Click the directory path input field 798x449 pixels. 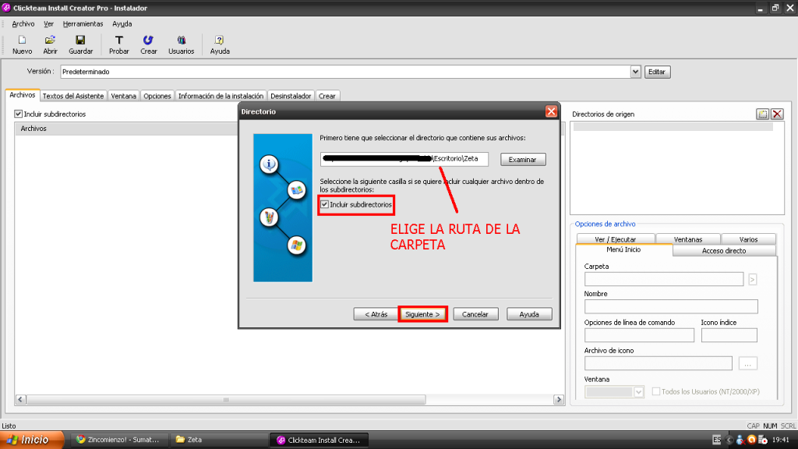404,159
